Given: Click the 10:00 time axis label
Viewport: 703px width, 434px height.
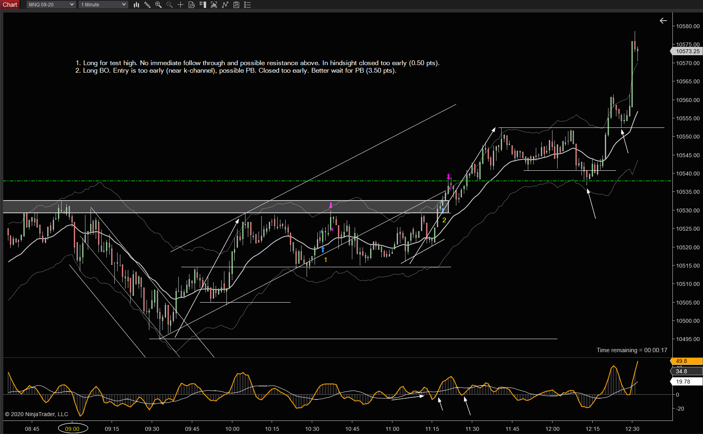Looking at the screenshot, I should 232,429.
